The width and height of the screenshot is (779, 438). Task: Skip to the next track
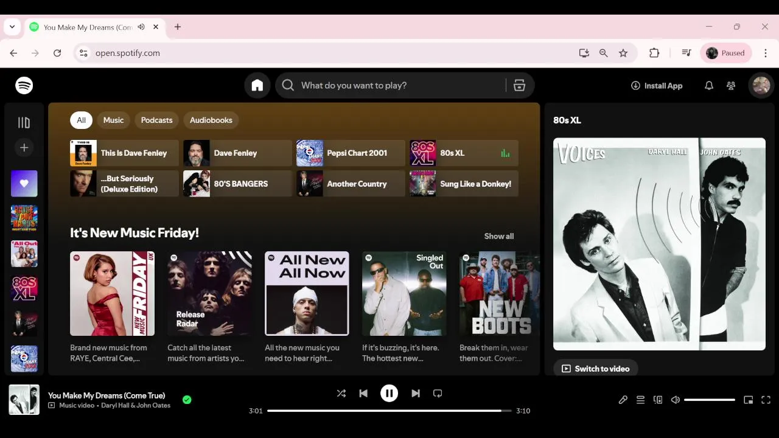point(416,394)
